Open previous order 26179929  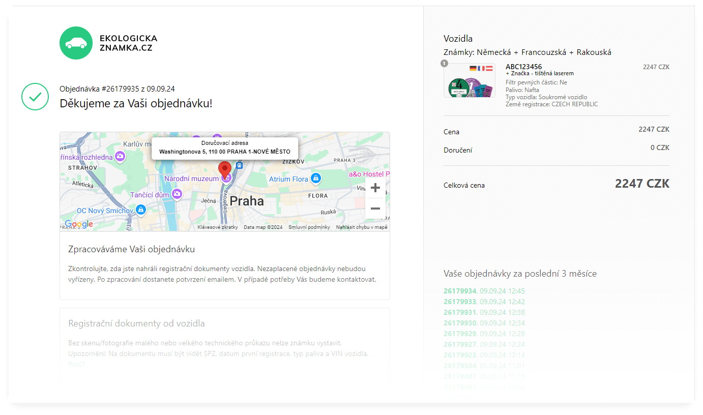point(460,334)
